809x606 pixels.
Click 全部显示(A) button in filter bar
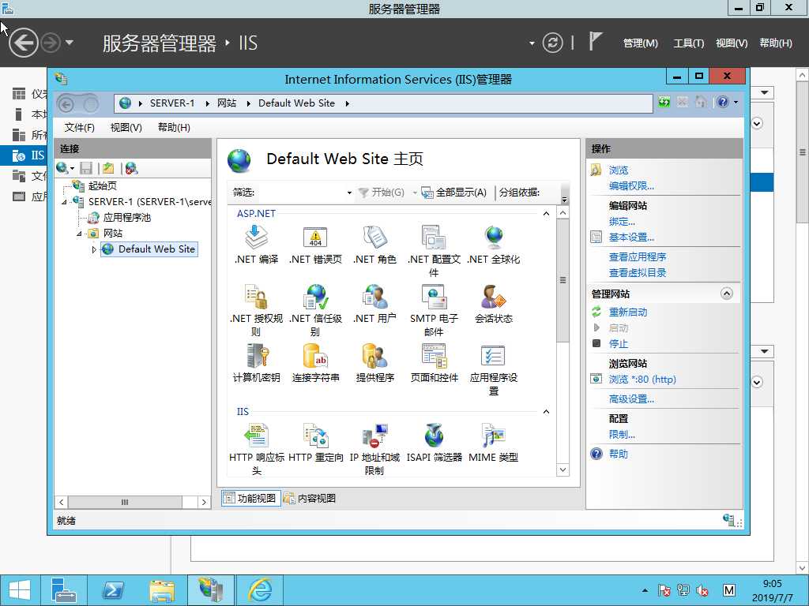click(x=454, y=193)
